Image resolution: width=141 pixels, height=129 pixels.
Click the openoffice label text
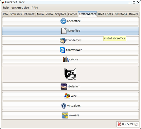click(x=74, y=21)
